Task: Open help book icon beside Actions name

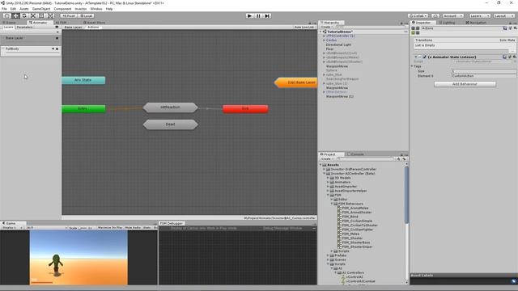Action: (x=505, y=28)
